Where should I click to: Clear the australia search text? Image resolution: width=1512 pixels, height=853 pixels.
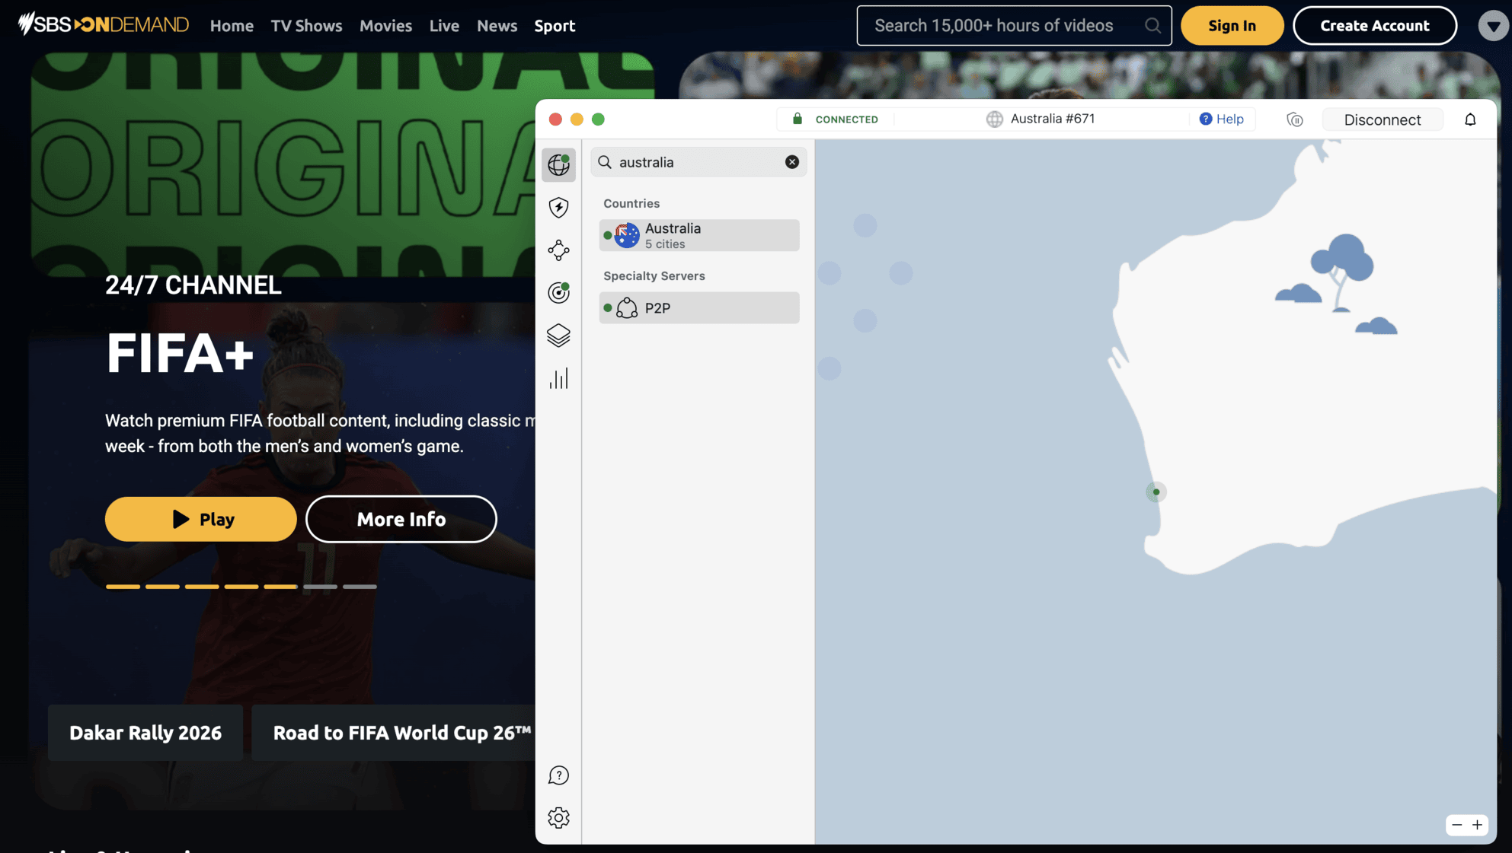[792, 162]
